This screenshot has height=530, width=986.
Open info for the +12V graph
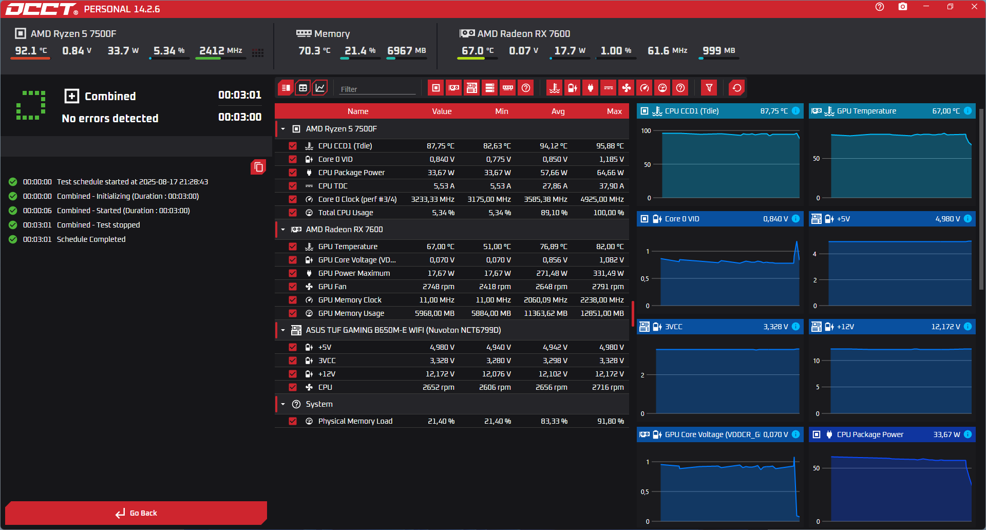click(x=968, y=327)
